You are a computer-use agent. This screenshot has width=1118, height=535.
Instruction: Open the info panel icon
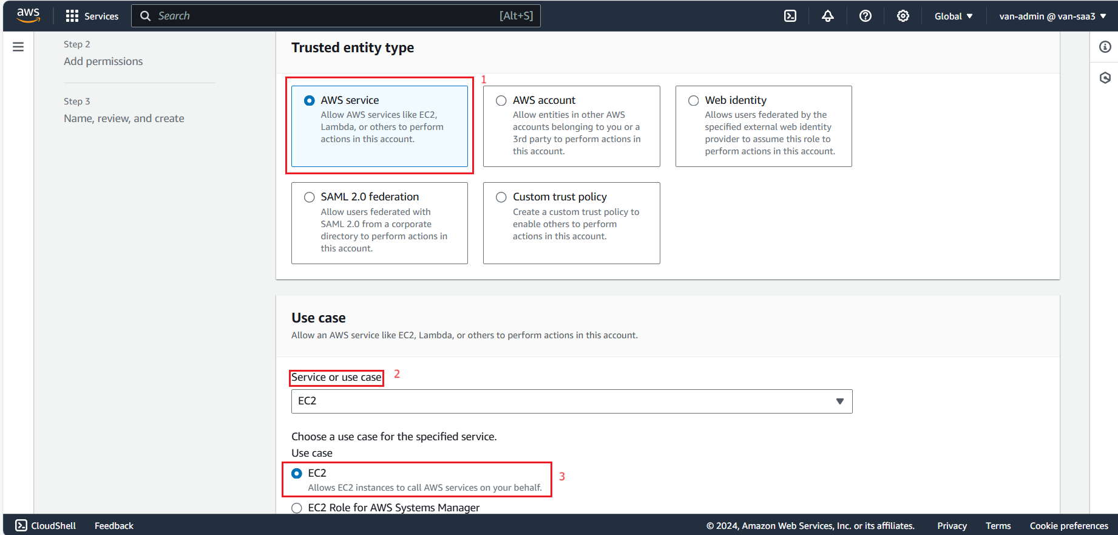(x=1105, y=47)
